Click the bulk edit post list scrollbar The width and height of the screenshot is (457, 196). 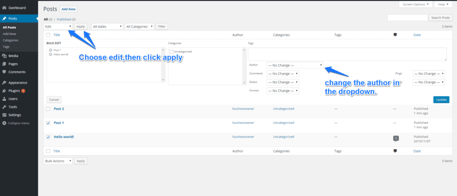coord(163,65)
